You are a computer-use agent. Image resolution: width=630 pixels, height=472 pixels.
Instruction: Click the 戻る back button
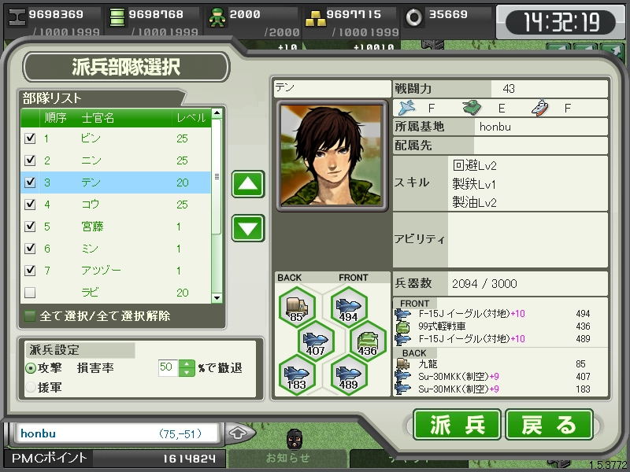(549, 425)
